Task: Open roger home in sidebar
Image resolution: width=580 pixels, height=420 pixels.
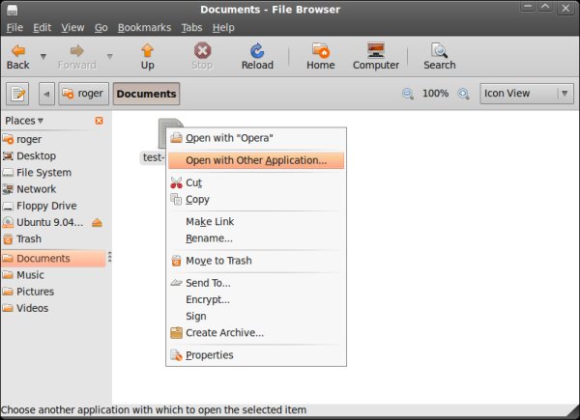Action: click(55, 139)
